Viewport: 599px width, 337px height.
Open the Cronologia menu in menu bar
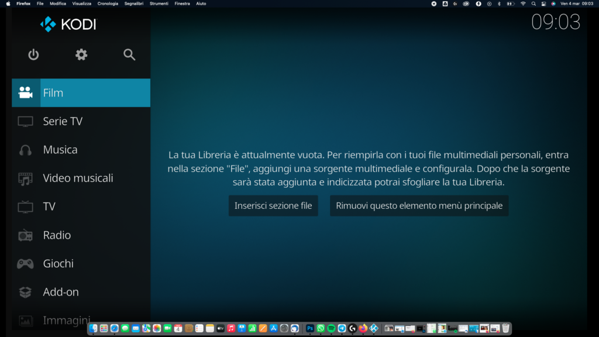108,4
